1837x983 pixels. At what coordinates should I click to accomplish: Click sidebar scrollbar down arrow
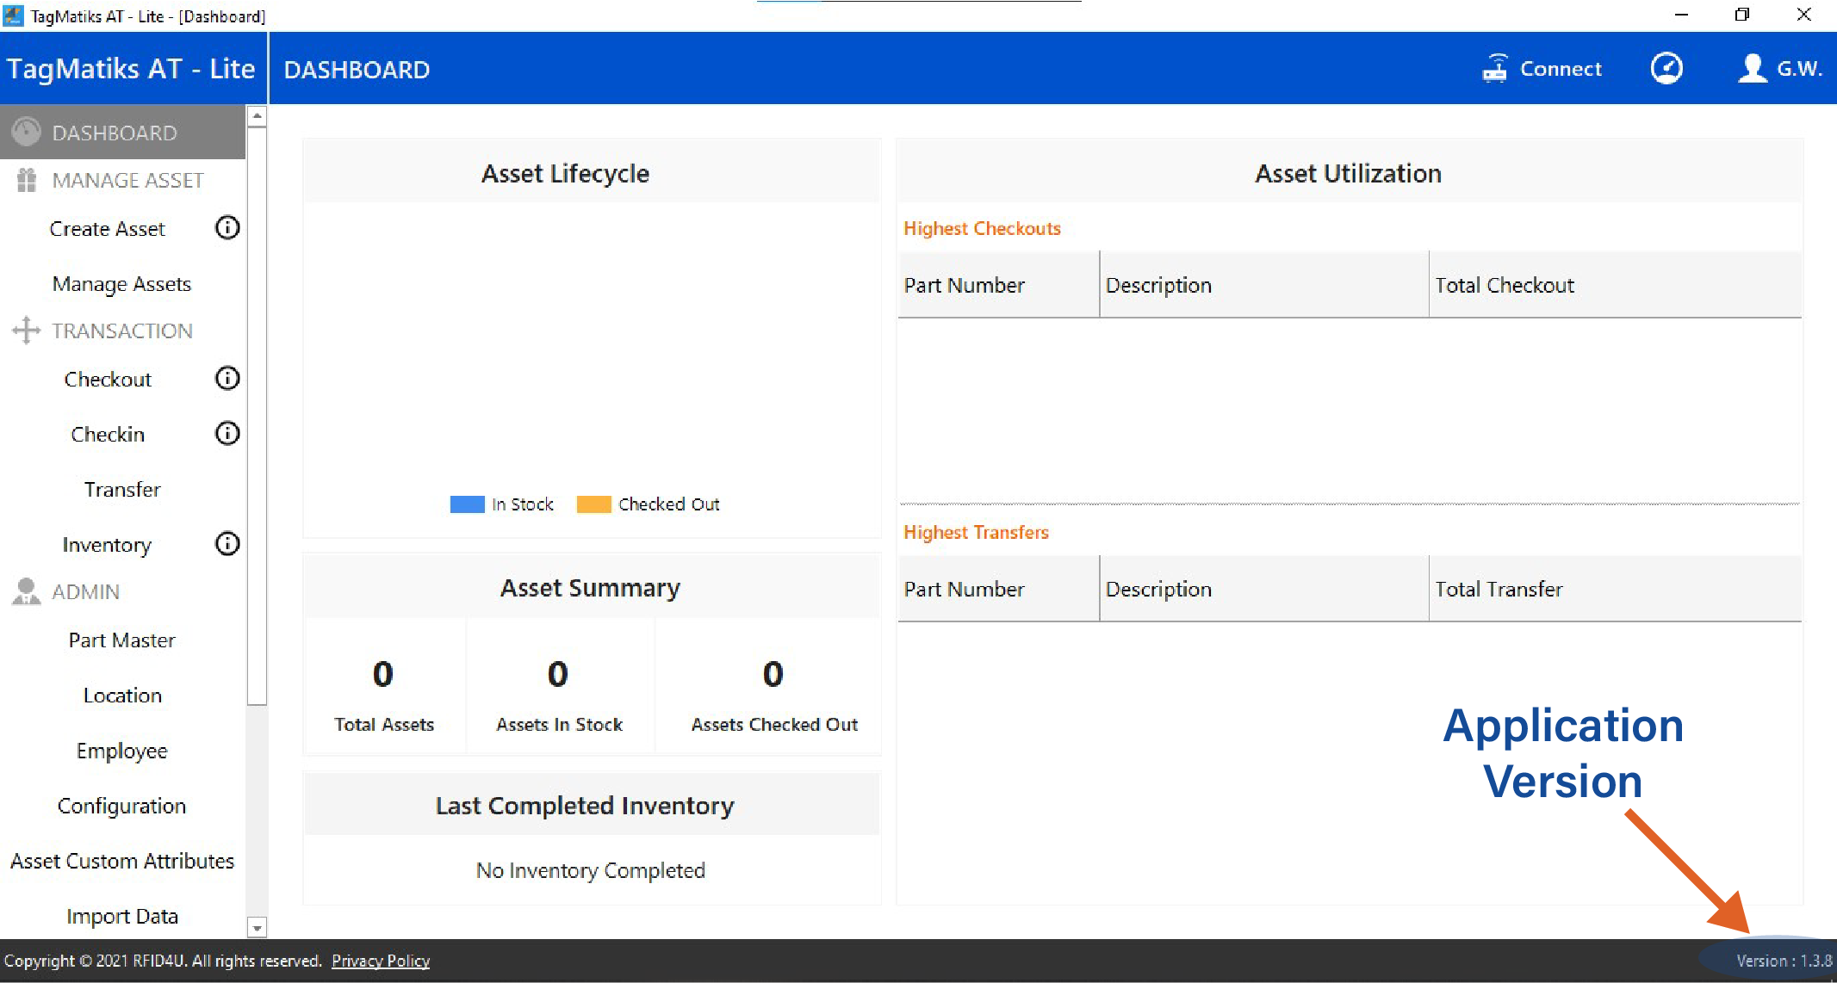point(257,928)
